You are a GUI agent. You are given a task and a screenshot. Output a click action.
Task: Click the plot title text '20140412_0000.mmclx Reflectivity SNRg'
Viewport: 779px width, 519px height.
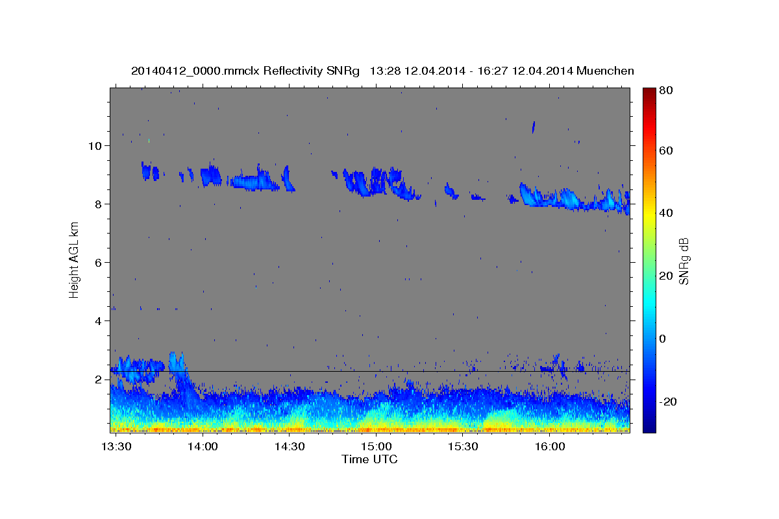pyautogui.click(x=245, y=71)
